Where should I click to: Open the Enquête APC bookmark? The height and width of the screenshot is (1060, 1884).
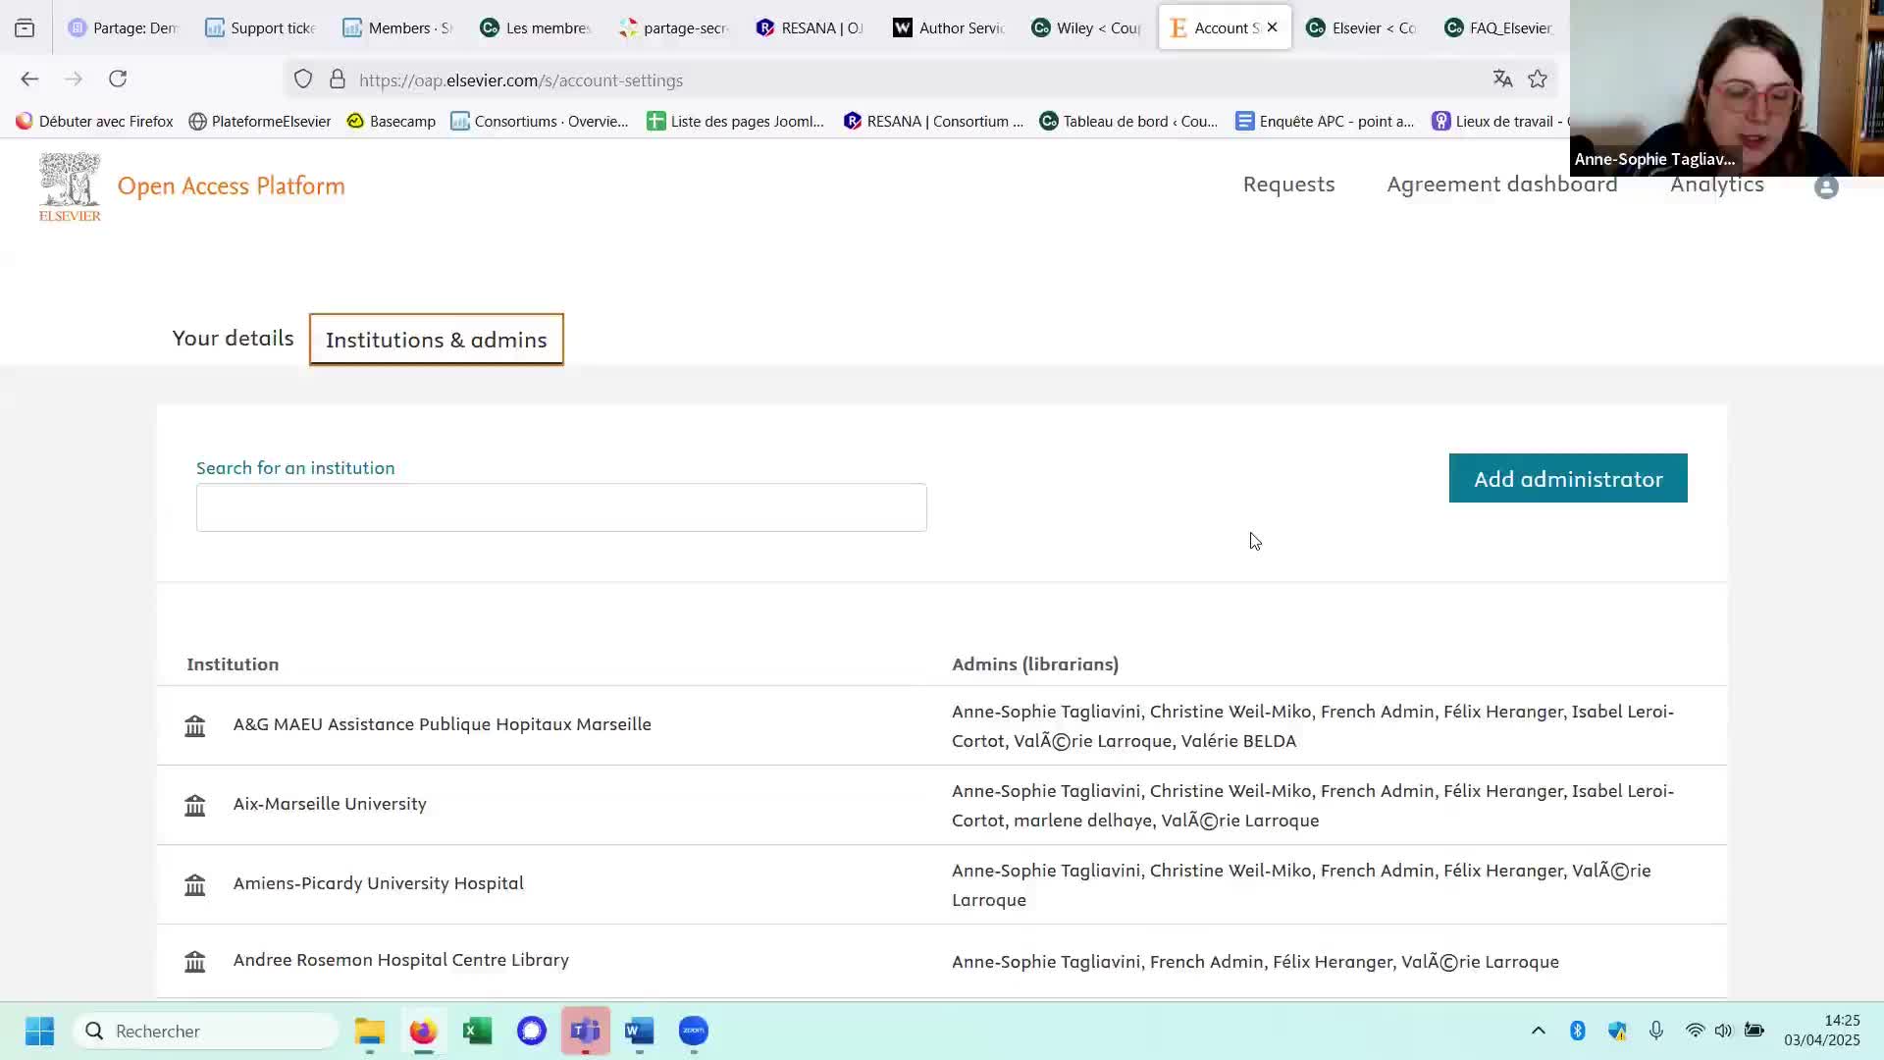(x=1325, y=122)
